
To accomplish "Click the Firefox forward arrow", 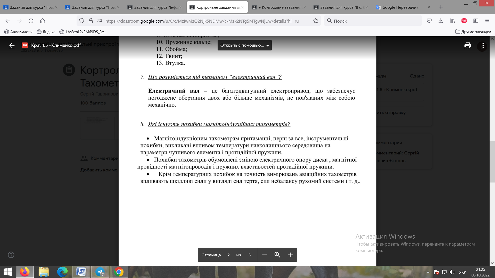I will coord(19,21).
